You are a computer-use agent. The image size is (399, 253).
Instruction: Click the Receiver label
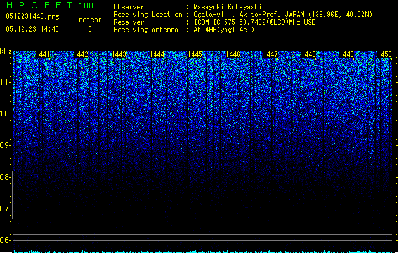pyautogui.click(x=129, y=22)
